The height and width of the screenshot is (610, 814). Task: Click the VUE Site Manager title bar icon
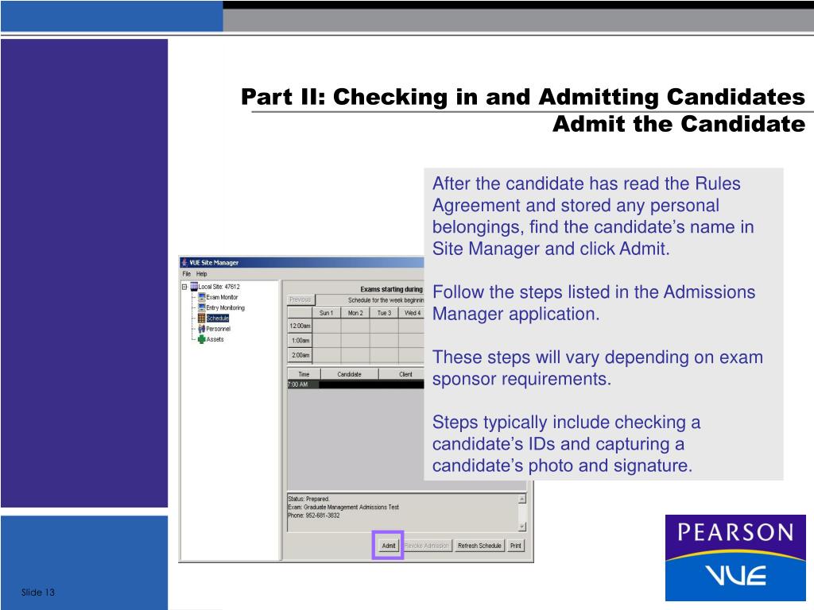coord(184,262)
